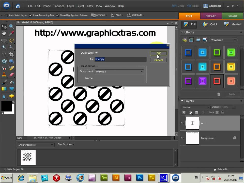The image size is (244, 183).
Task: Select the Straighten tool
Action: coord(11,61)
